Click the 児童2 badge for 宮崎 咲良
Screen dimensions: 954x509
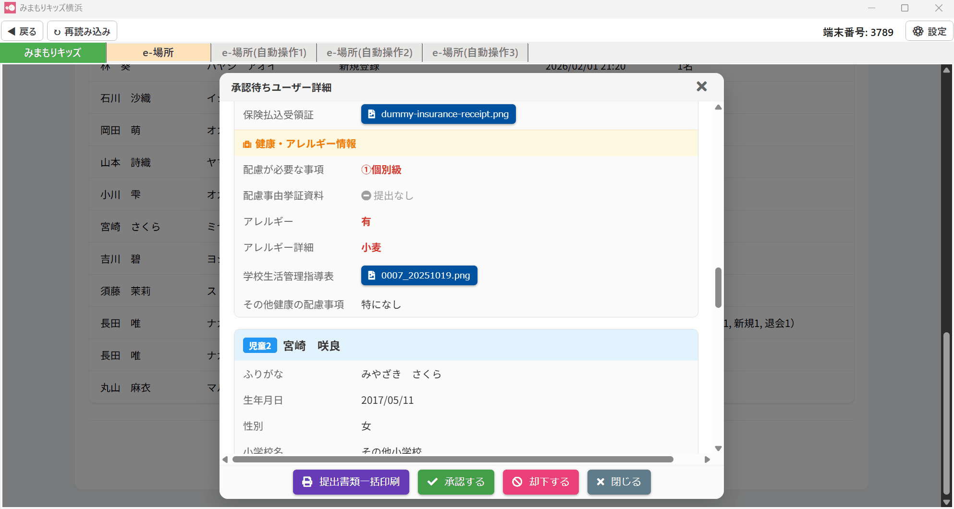[260, 346]
